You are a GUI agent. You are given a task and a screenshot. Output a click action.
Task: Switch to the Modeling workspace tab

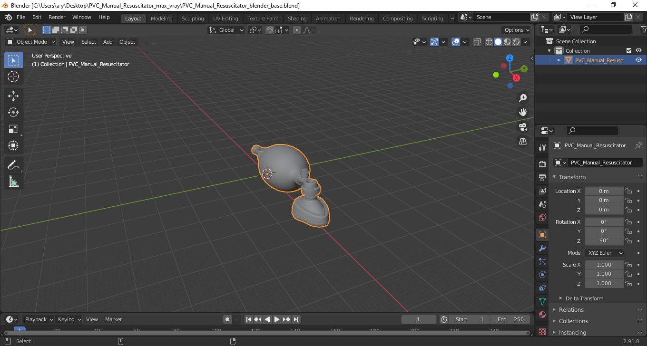tap(162, 19)
